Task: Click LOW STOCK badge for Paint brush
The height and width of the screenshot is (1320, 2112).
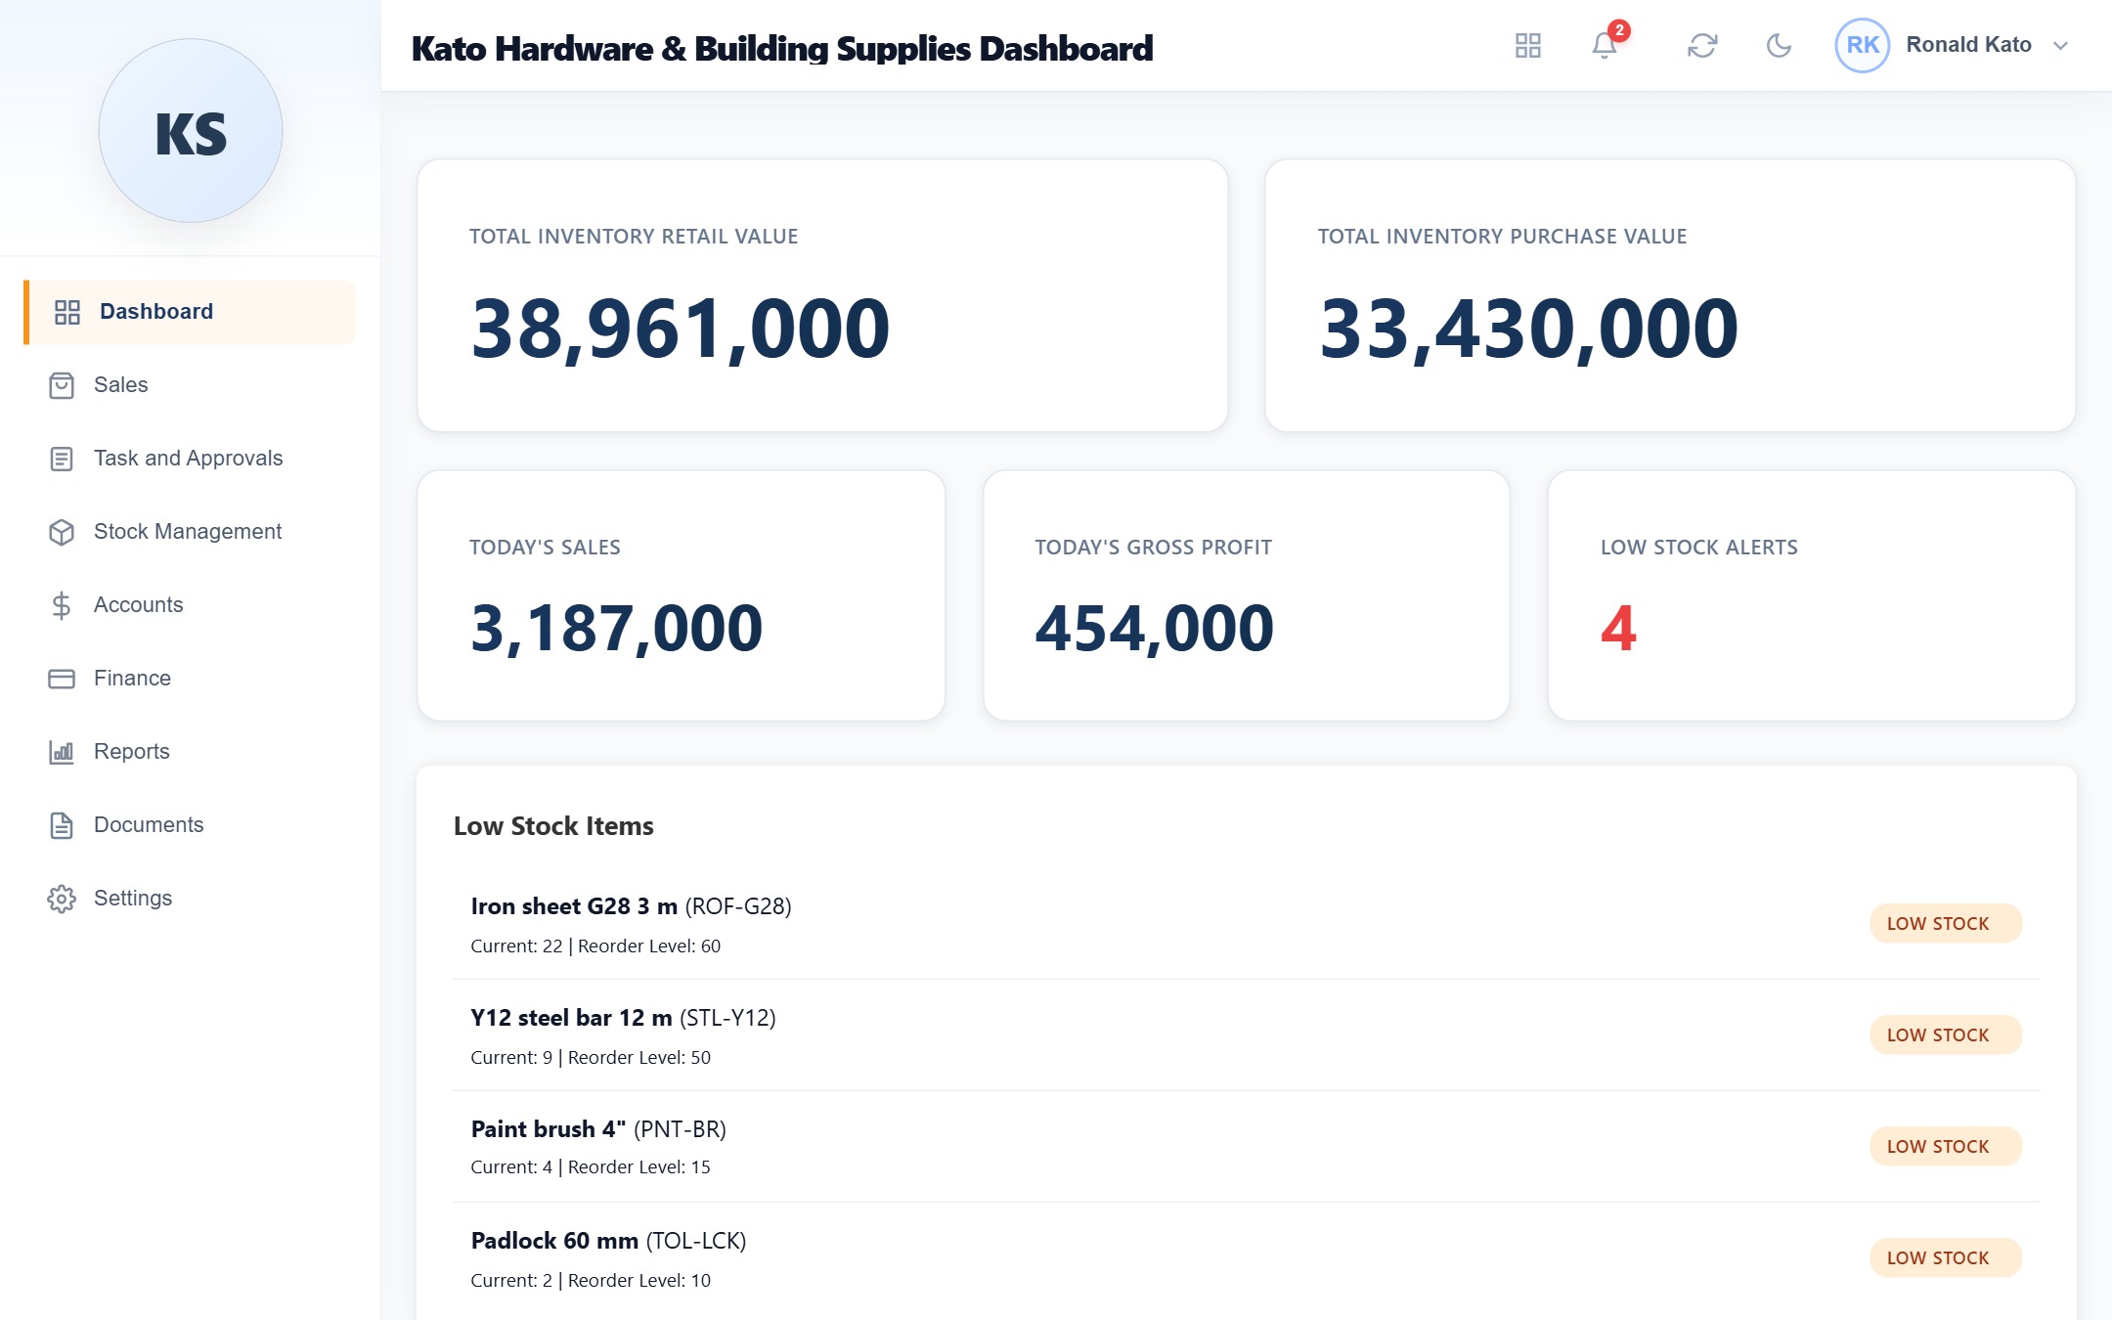Action: click(1946, 1147)
